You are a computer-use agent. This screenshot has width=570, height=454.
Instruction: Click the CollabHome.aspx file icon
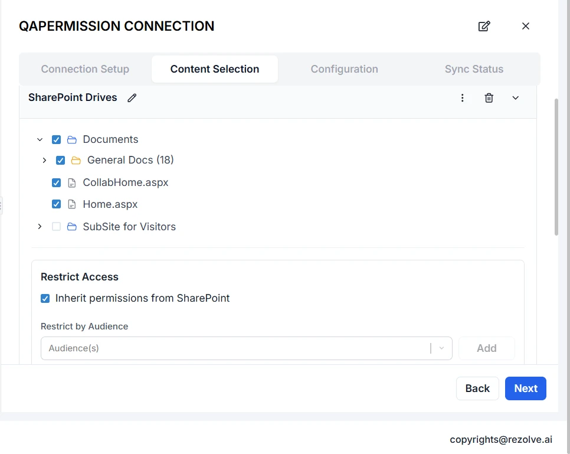click(72, 183)
